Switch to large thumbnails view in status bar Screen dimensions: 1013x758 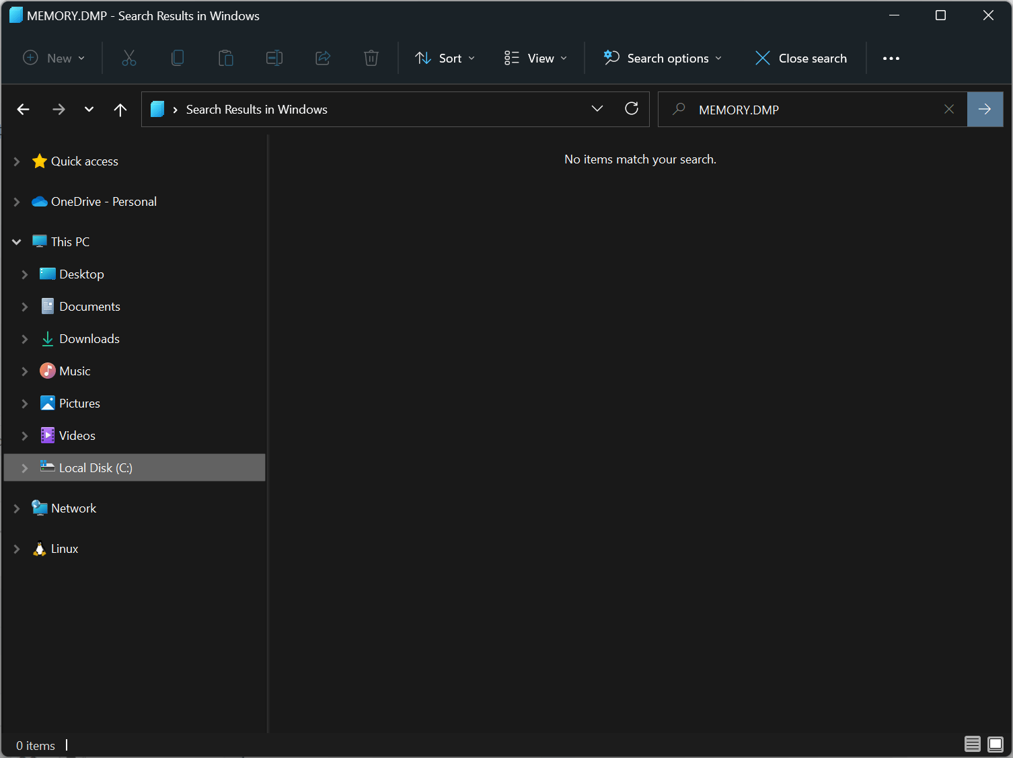pos(996,744)
